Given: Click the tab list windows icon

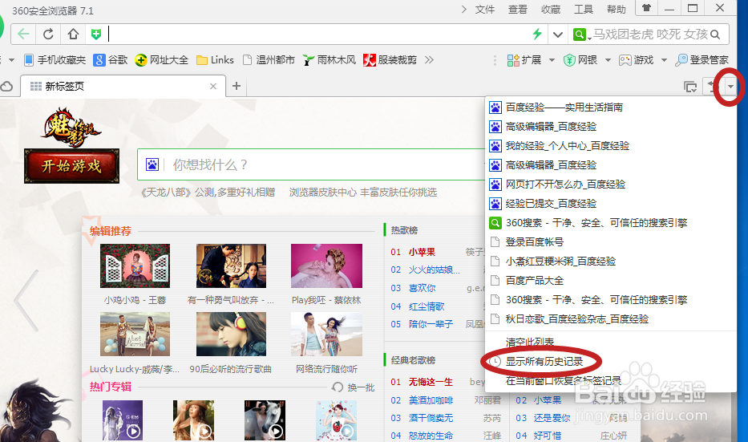Looking at the screenshot, I should point(689,87).
